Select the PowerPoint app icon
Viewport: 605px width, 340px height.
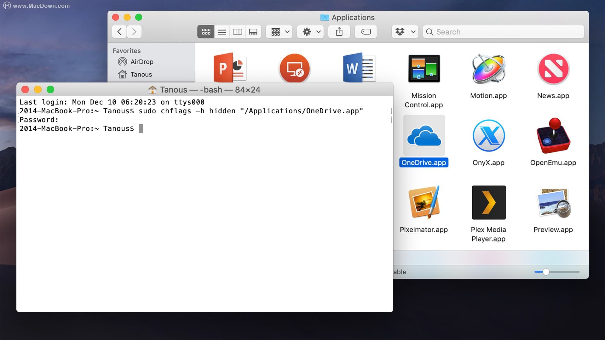pos(230,67)
